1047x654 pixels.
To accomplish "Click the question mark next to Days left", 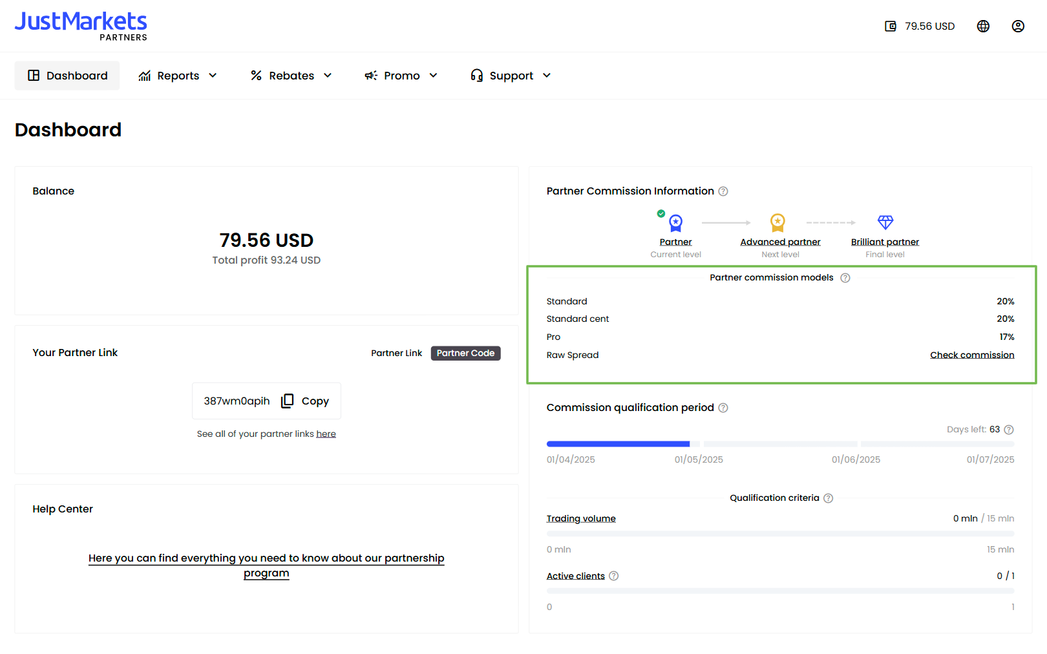I will click(1009, 430).
